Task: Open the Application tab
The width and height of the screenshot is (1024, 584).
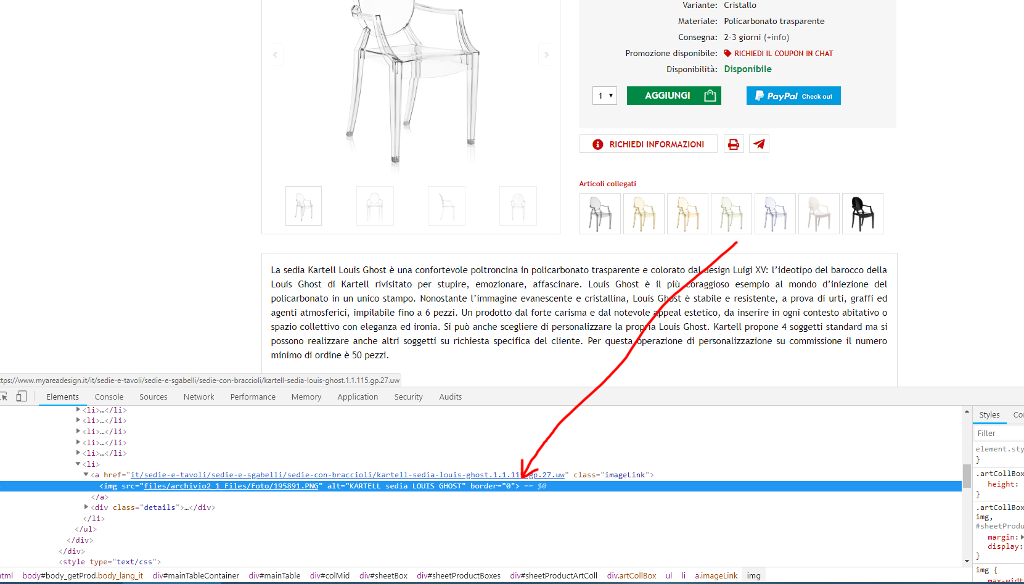Action: (358, 397)
